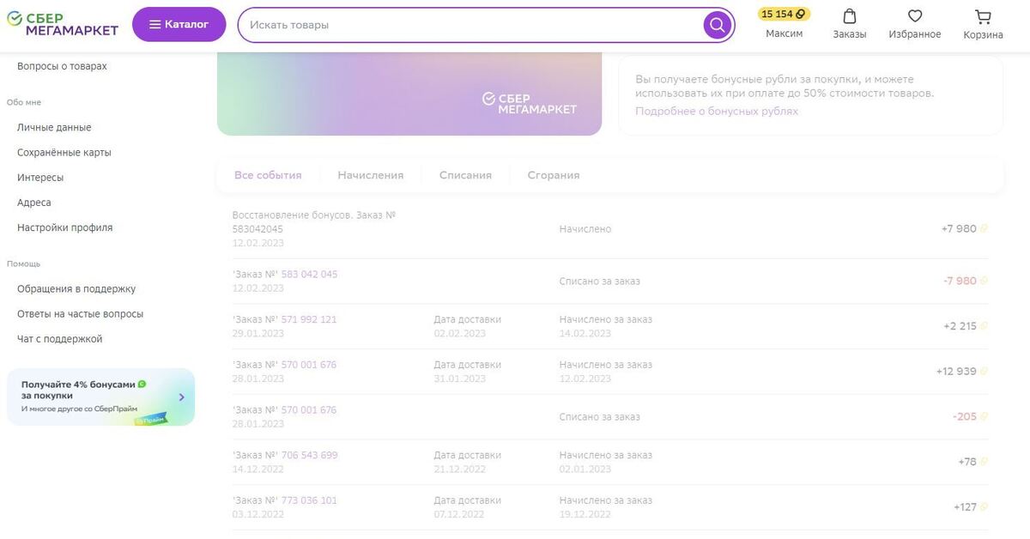Click the SberMegaMarket bonus card image
The height and width of the screenshot is (539, 1030).
409,94
